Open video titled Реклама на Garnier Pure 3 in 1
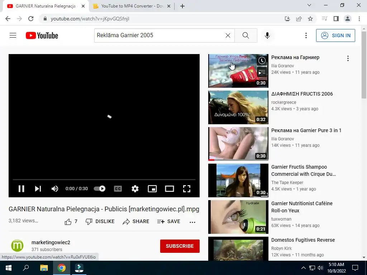The image size is (367, 275). (x=306, y=130)
